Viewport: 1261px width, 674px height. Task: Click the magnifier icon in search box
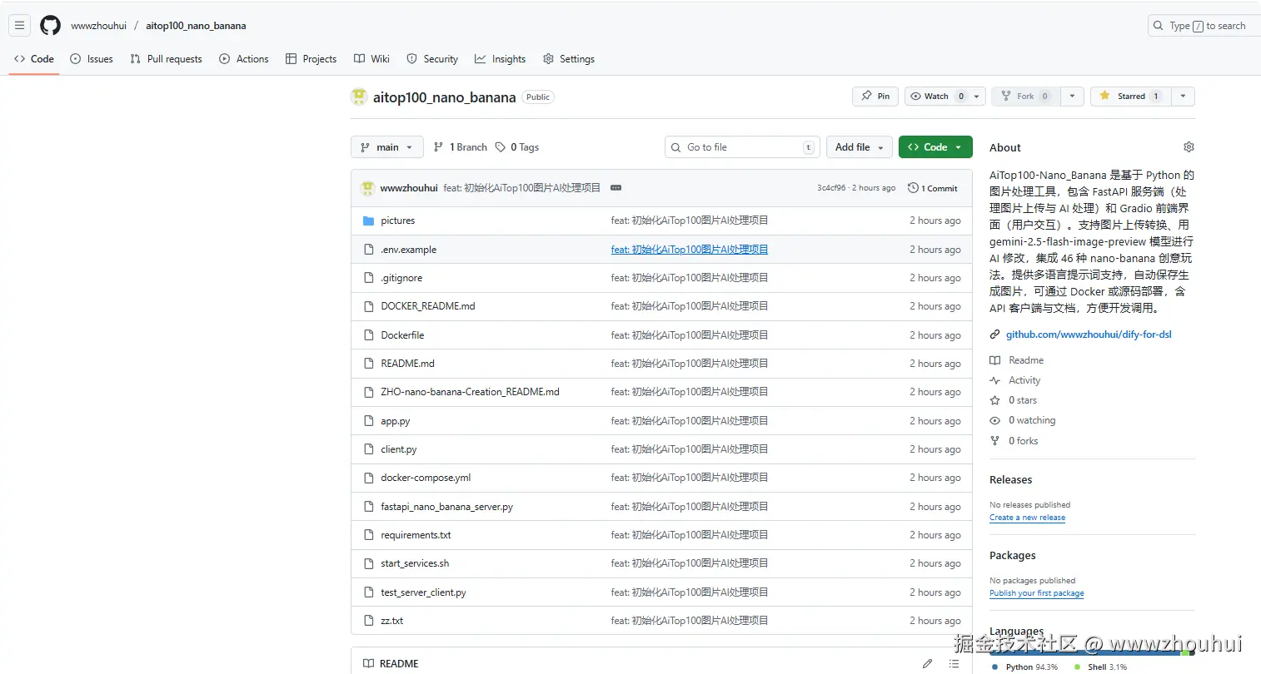pos(1158,26)
